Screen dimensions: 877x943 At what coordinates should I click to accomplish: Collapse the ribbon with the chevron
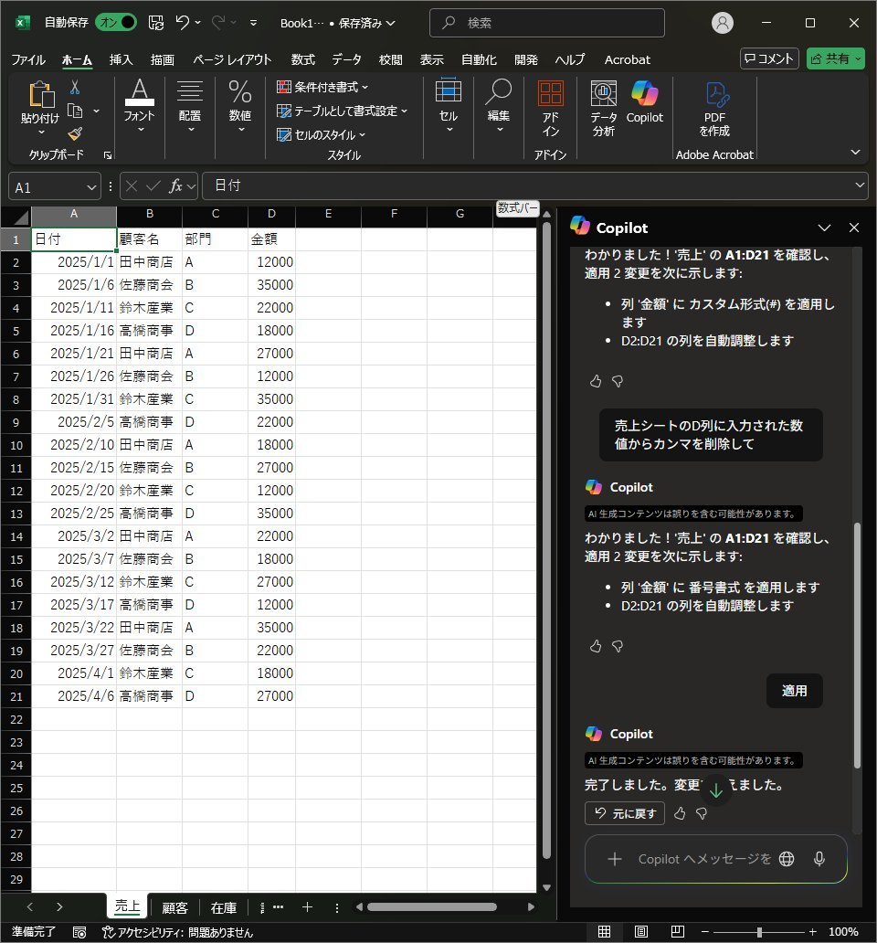[x=855, y=153]
